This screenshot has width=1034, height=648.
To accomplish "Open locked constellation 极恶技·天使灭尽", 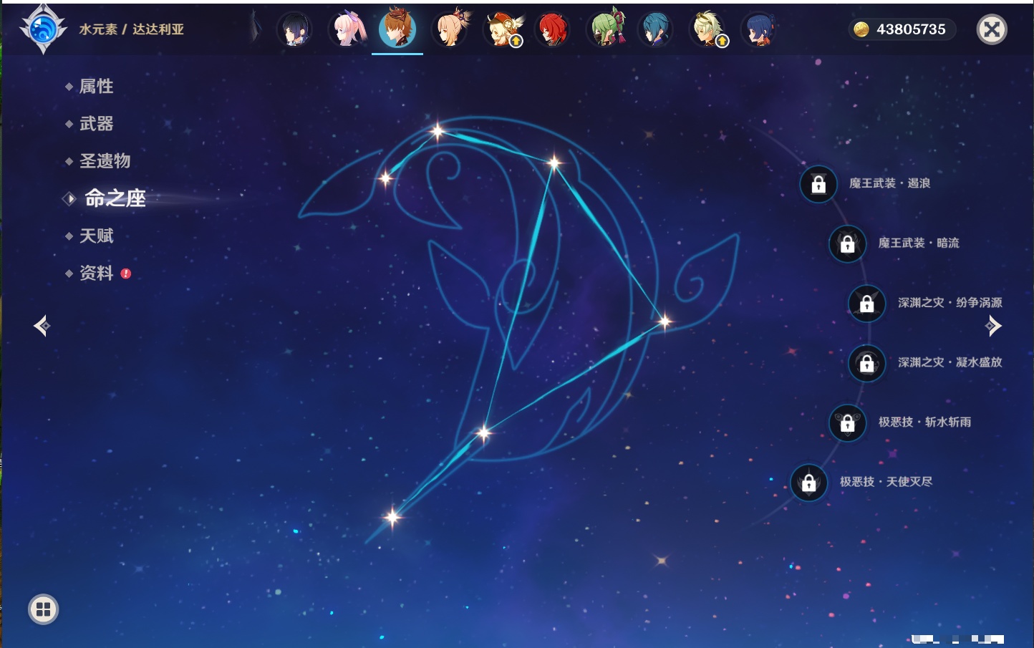I will pyautogui.click(x=809, y=483).
